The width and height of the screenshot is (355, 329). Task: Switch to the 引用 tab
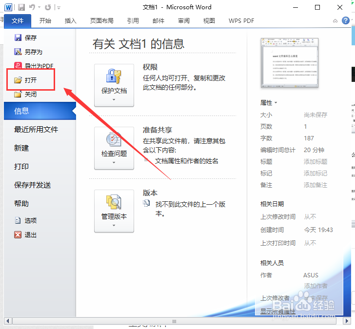(x=133, y=21)
